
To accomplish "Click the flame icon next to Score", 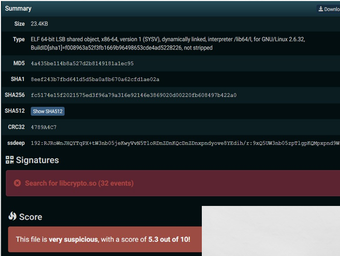I will [x=12, y=217].
